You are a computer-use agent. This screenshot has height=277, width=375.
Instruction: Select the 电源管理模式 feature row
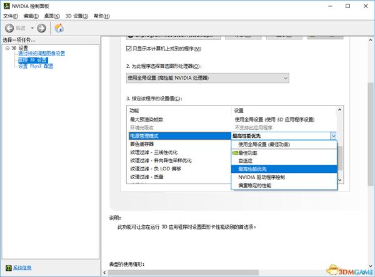[180, 136]
